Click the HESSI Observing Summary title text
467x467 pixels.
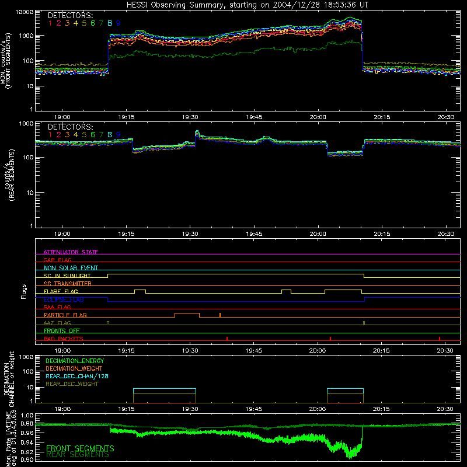(247, 5)
